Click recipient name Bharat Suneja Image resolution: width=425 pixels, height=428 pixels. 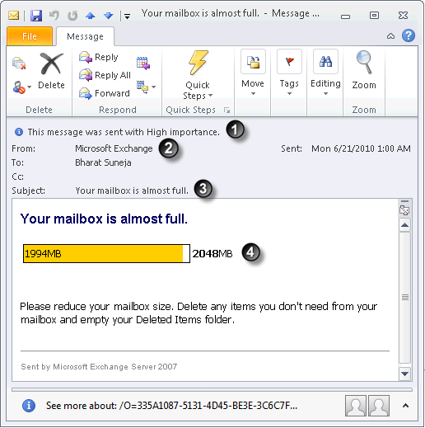[x=103, y=162]
